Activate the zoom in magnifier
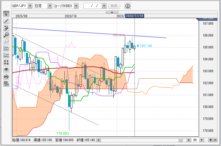 [6, 35]
